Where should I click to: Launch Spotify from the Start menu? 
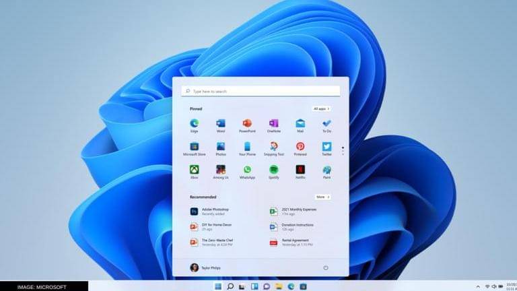coord(273,170)
